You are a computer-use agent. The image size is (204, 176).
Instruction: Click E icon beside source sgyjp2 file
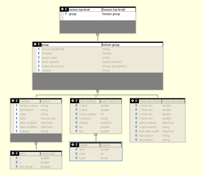click(39, 49)
